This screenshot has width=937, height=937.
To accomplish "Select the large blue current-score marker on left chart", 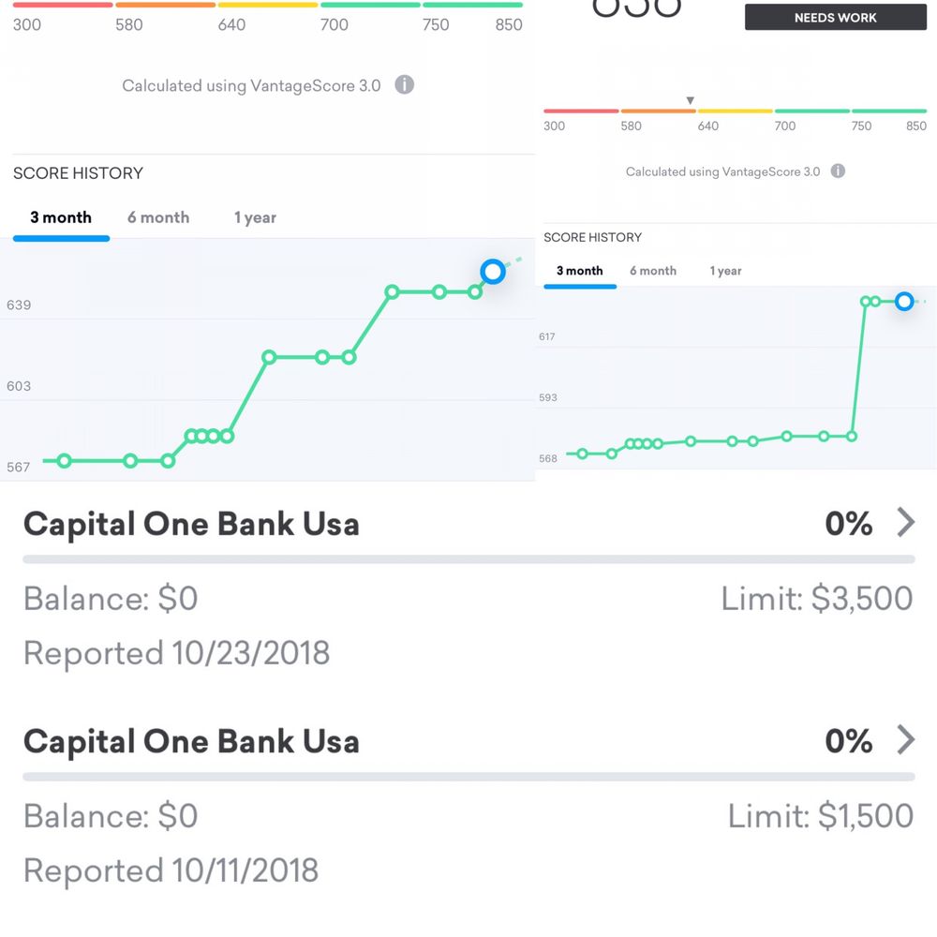I will click(493, 272).
